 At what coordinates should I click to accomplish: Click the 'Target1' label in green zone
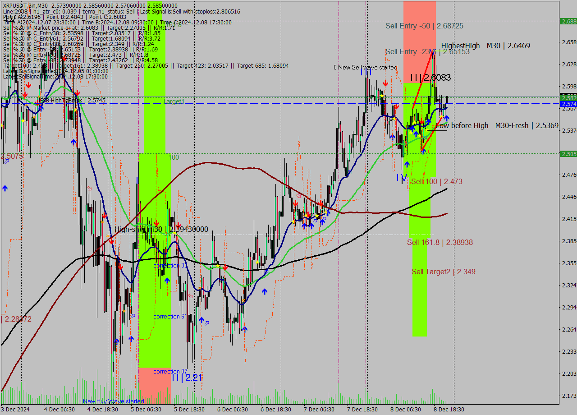tap(174, 101)
